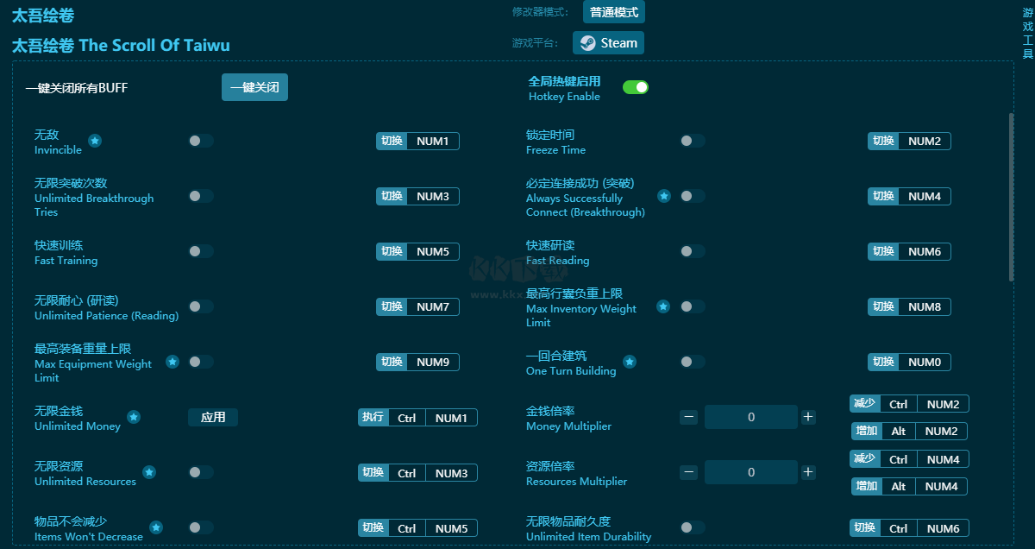Click star icon next to One Turn Building
Viewport: 1035px width, 549px height.
pos(630,362)
